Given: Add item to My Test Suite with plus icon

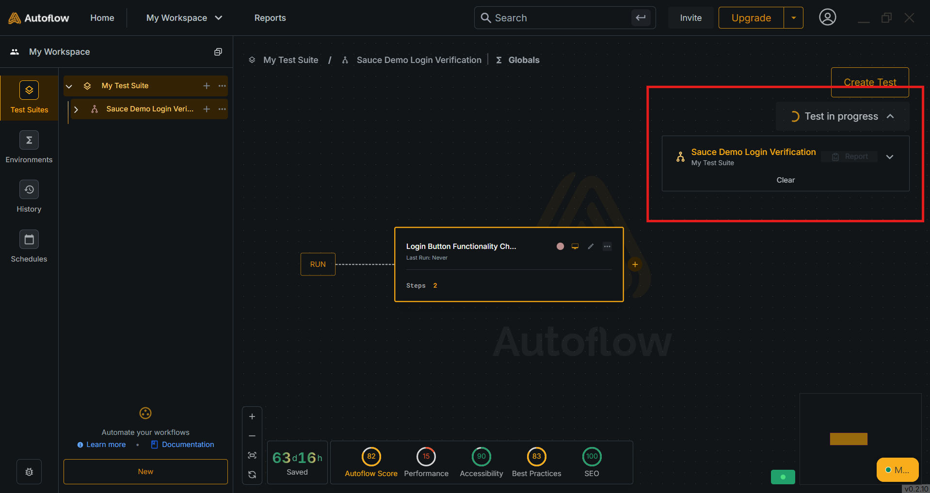Looking at the screenshot, I should (207, 86).
